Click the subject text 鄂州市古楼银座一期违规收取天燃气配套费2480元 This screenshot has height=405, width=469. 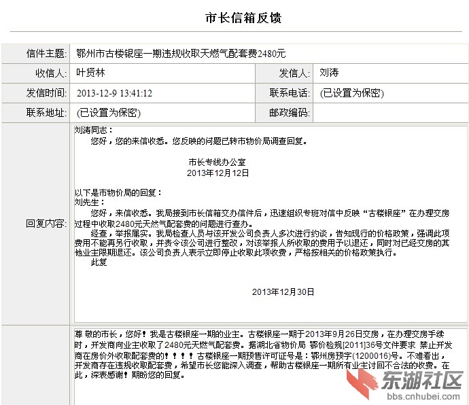(x=181, y=54)
